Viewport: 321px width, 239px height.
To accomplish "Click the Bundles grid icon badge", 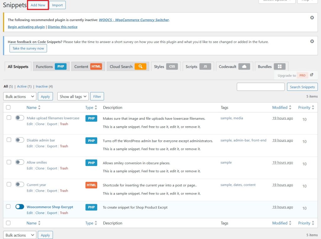I will [x=280, y=66].
